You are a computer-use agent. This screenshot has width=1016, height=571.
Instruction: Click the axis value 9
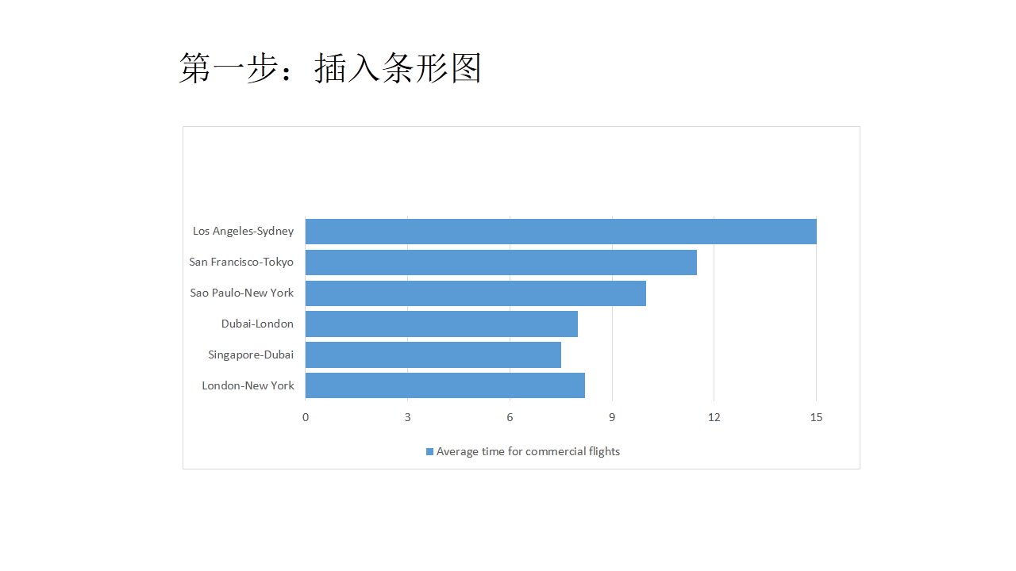click(x=612, y=417)
